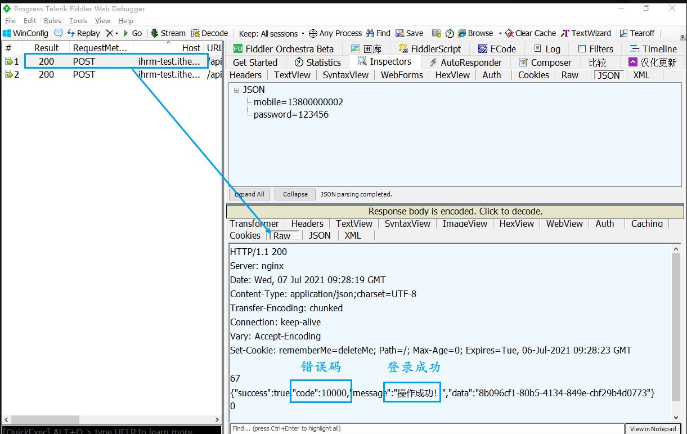
Task: Open the Edit menu
Action: click(x=30, y=21)
